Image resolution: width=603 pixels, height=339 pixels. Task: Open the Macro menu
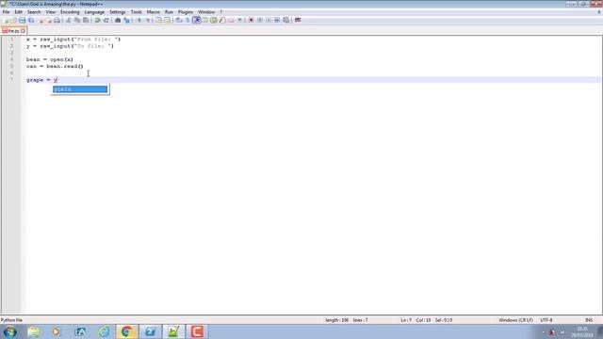coord(153,12)
